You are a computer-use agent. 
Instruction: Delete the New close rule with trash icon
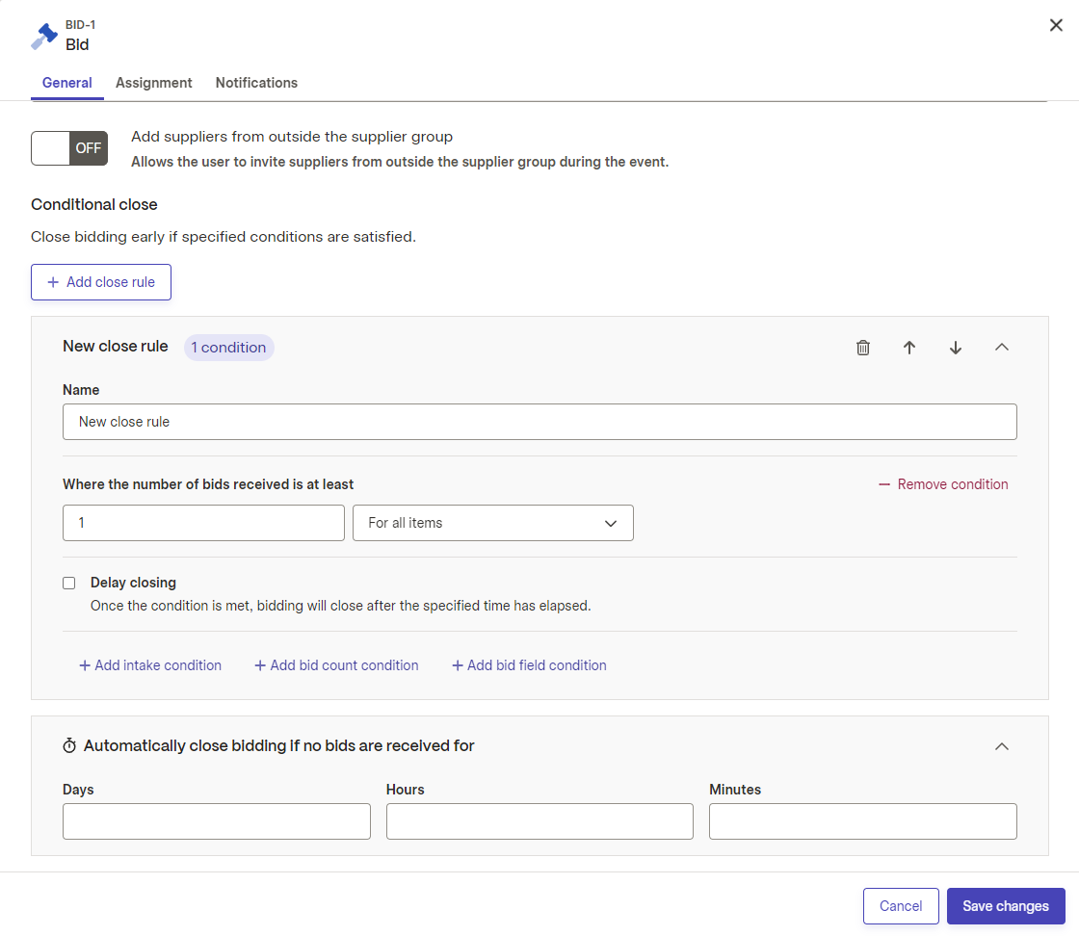point(863,348)
